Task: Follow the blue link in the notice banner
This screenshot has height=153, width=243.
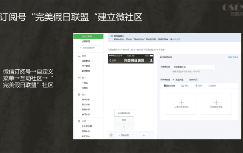Action: click(176, 40)
